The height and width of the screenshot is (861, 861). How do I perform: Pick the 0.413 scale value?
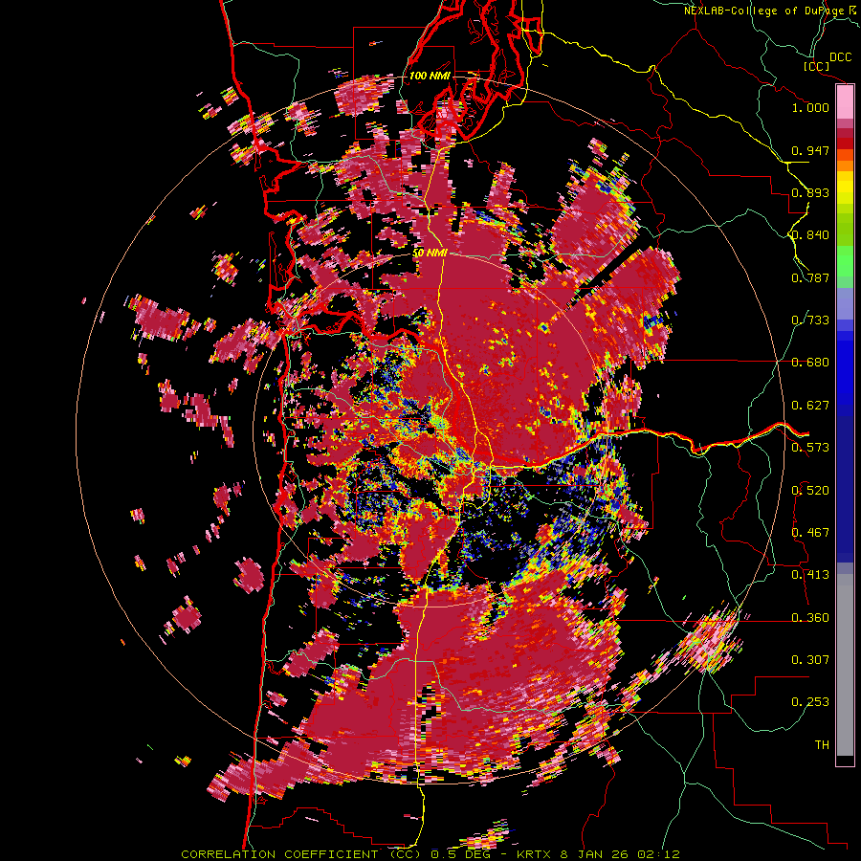point(810,575)
